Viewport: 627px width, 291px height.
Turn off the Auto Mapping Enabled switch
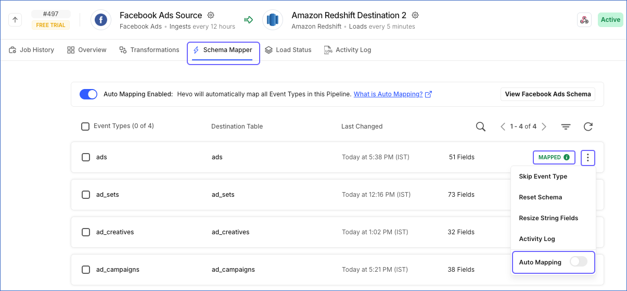pyautogui.click(x=88, y=94)
